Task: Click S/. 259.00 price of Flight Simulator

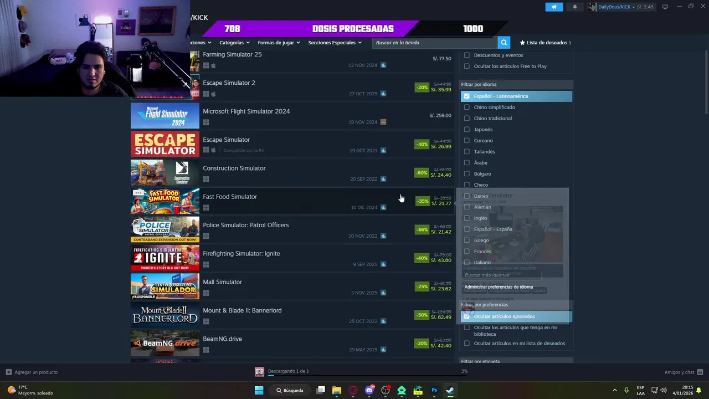Action: [x=440, y=116]
